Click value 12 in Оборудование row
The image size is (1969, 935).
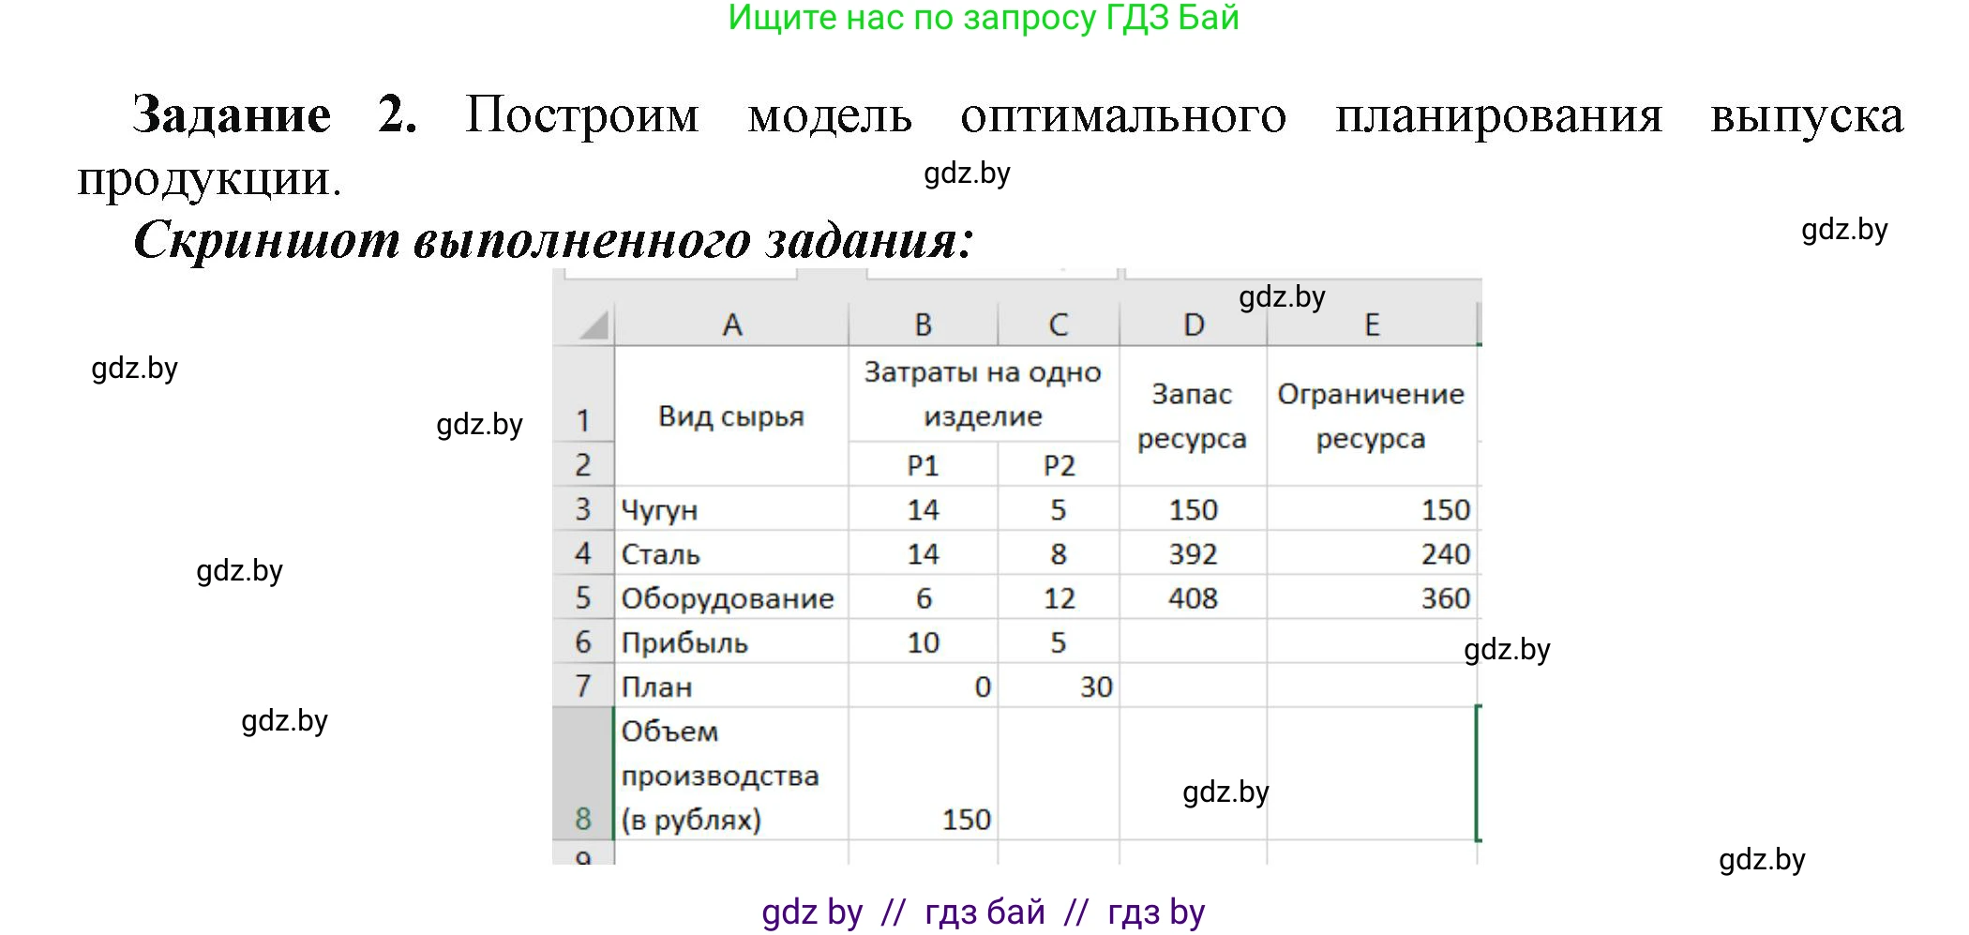click(x=1059, y=597)
